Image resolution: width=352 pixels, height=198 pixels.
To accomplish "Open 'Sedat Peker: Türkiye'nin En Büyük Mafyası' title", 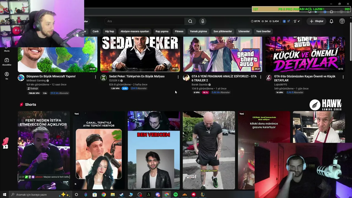I will 137,76.
